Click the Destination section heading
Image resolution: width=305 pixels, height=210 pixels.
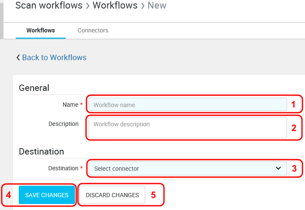pyautogui.click(x=41, y=152)
